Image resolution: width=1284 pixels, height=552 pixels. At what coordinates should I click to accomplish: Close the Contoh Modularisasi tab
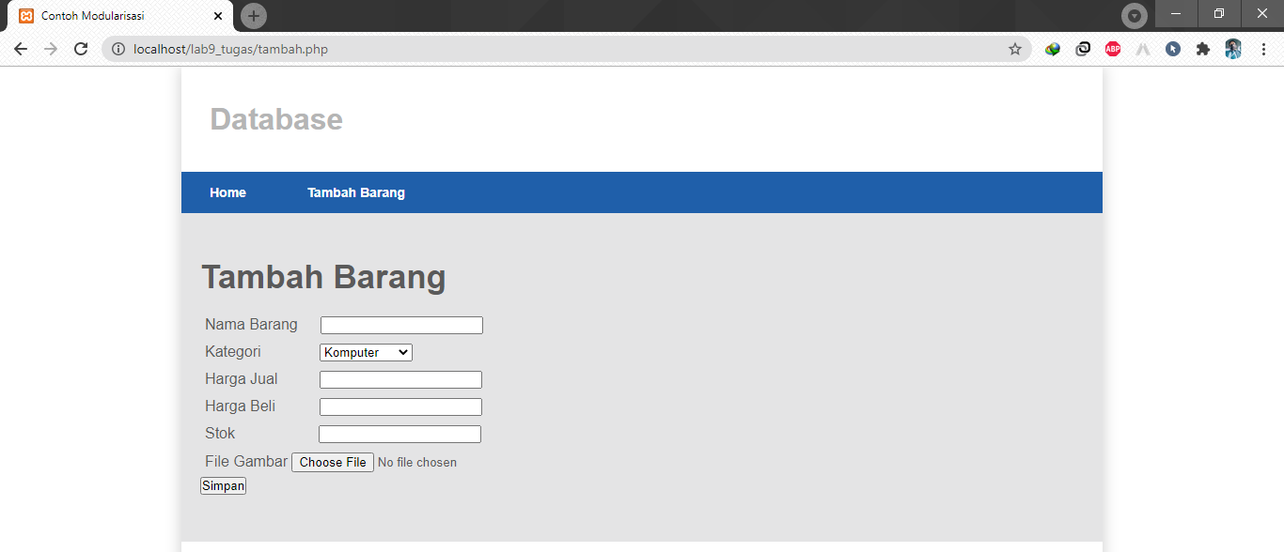[218, 16]
